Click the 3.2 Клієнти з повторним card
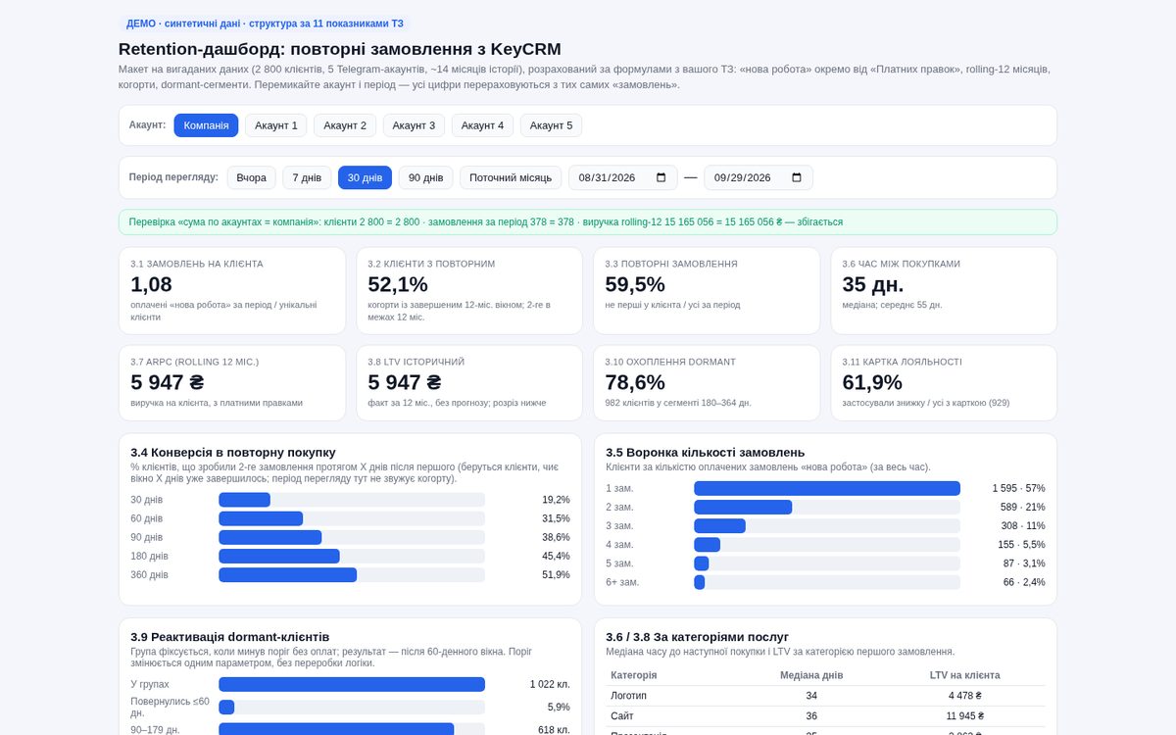1176x735 pixels. [x=469, y=291]
